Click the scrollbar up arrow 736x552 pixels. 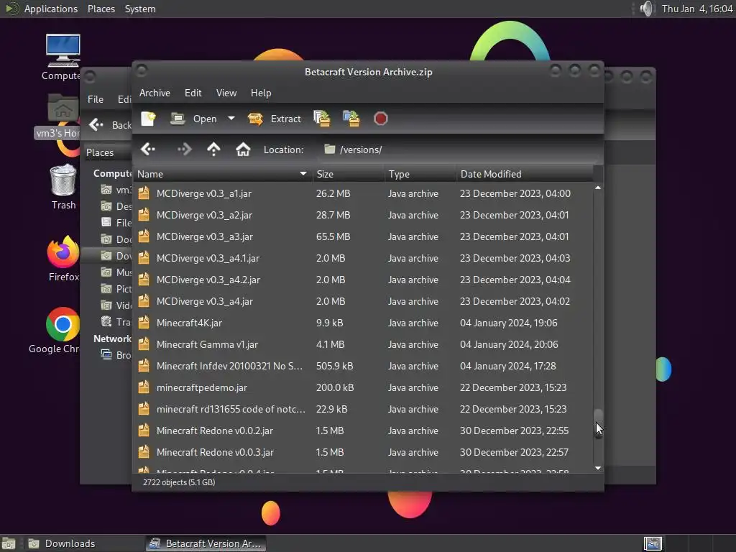click(x=598, y=188)
